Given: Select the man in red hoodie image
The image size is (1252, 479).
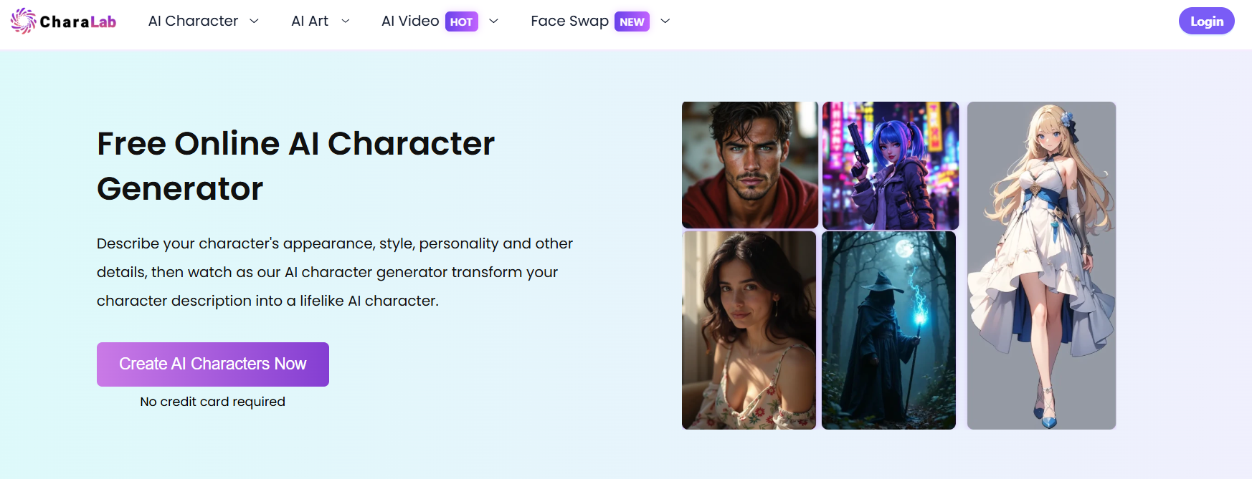Looking at the screenshot, I should [x=749, y=165].
